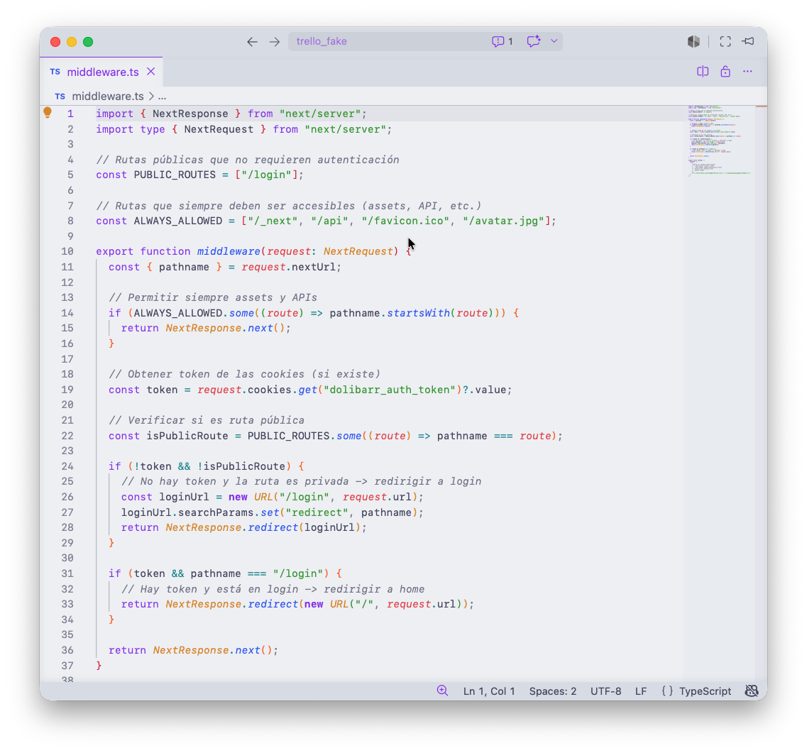The image size is (807, 753).
Task: Click the TS icon on middleware.ts tab
Action: [x=55, y=72]
